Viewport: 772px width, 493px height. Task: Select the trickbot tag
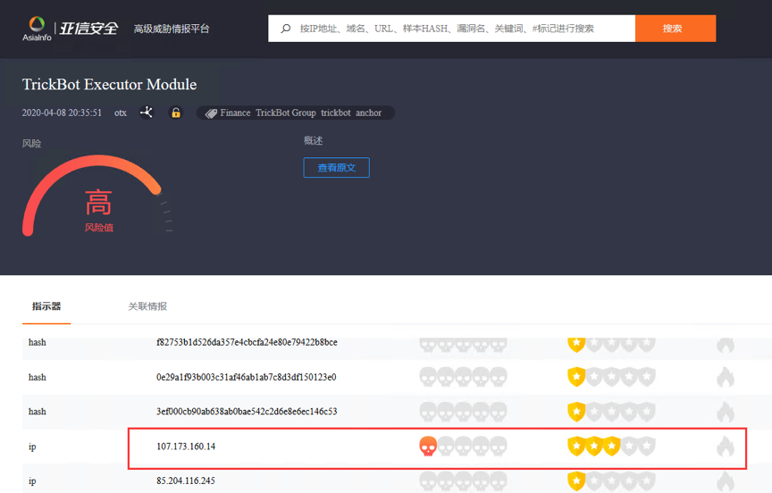tap(336, 113)
